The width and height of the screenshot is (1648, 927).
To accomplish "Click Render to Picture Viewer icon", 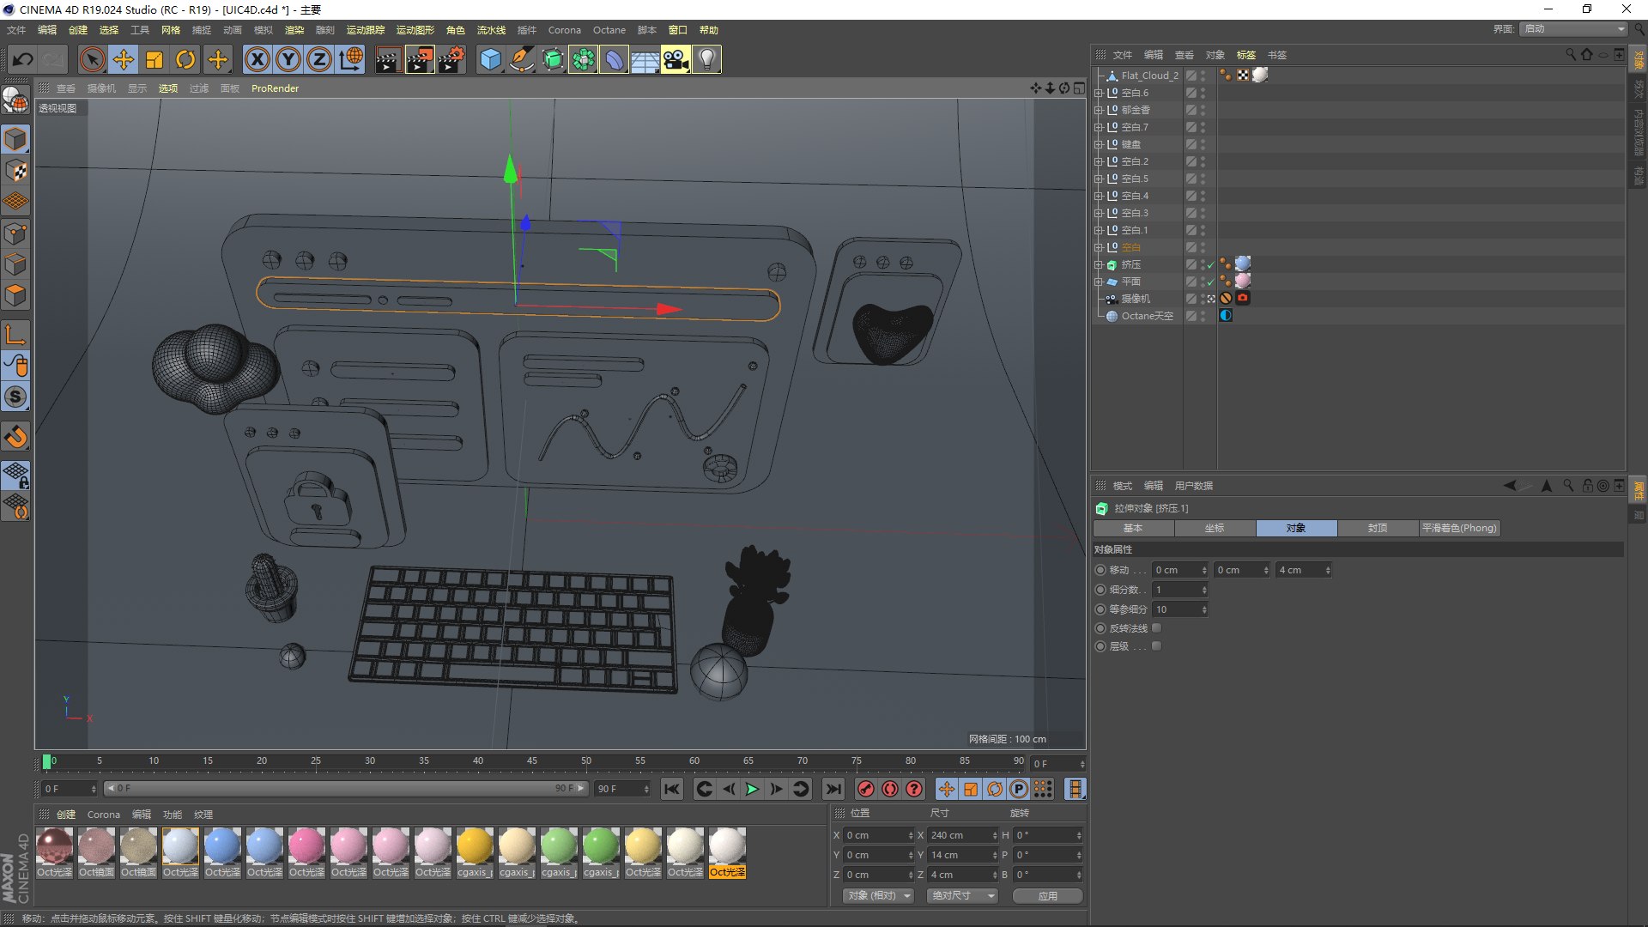I will [420, 59].
